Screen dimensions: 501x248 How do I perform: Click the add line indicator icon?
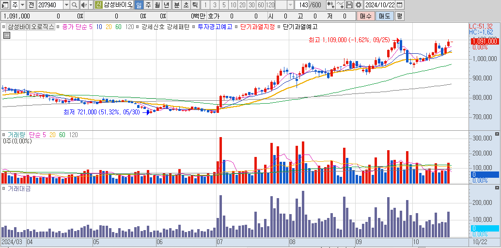[x=341, y=5]
